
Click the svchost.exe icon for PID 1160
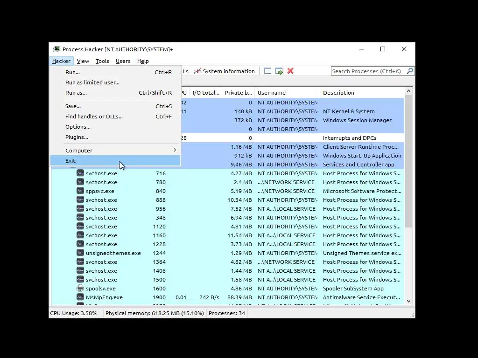[x=80, y=235]
